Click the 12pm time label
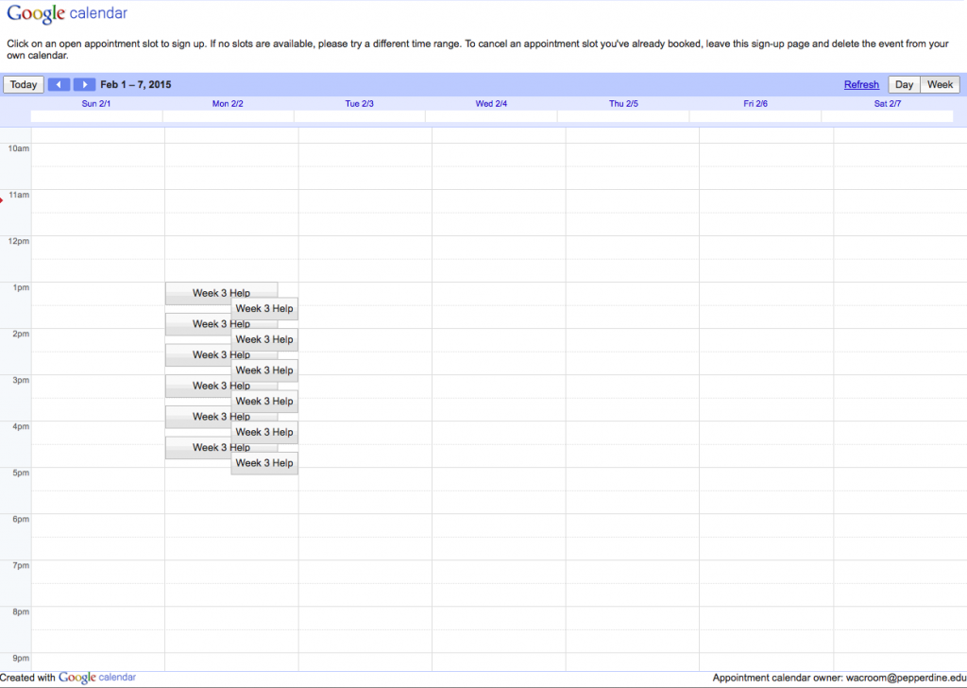 pyautogui.click(x=19, y=241)
